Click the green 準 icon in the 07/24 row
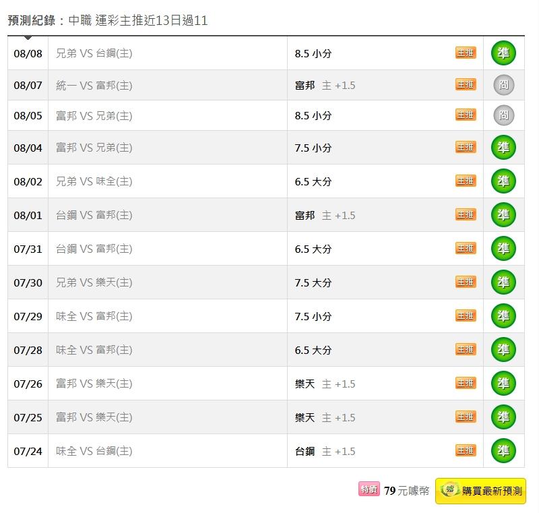This screenshot has height=513, width=539. tap(503, 450)
